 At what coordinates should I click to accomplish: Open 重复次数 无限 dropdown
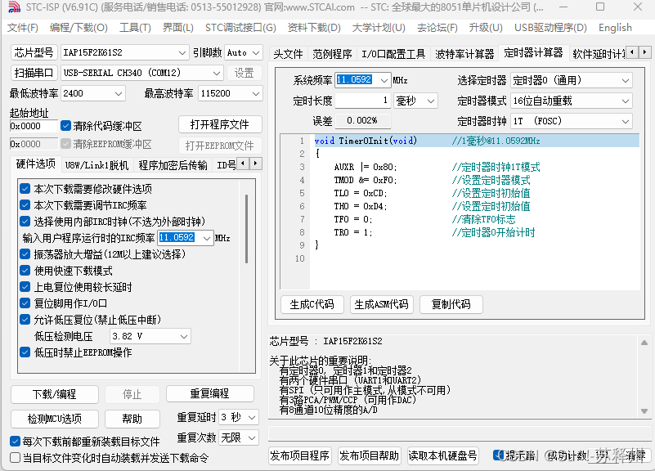(239, 437)
